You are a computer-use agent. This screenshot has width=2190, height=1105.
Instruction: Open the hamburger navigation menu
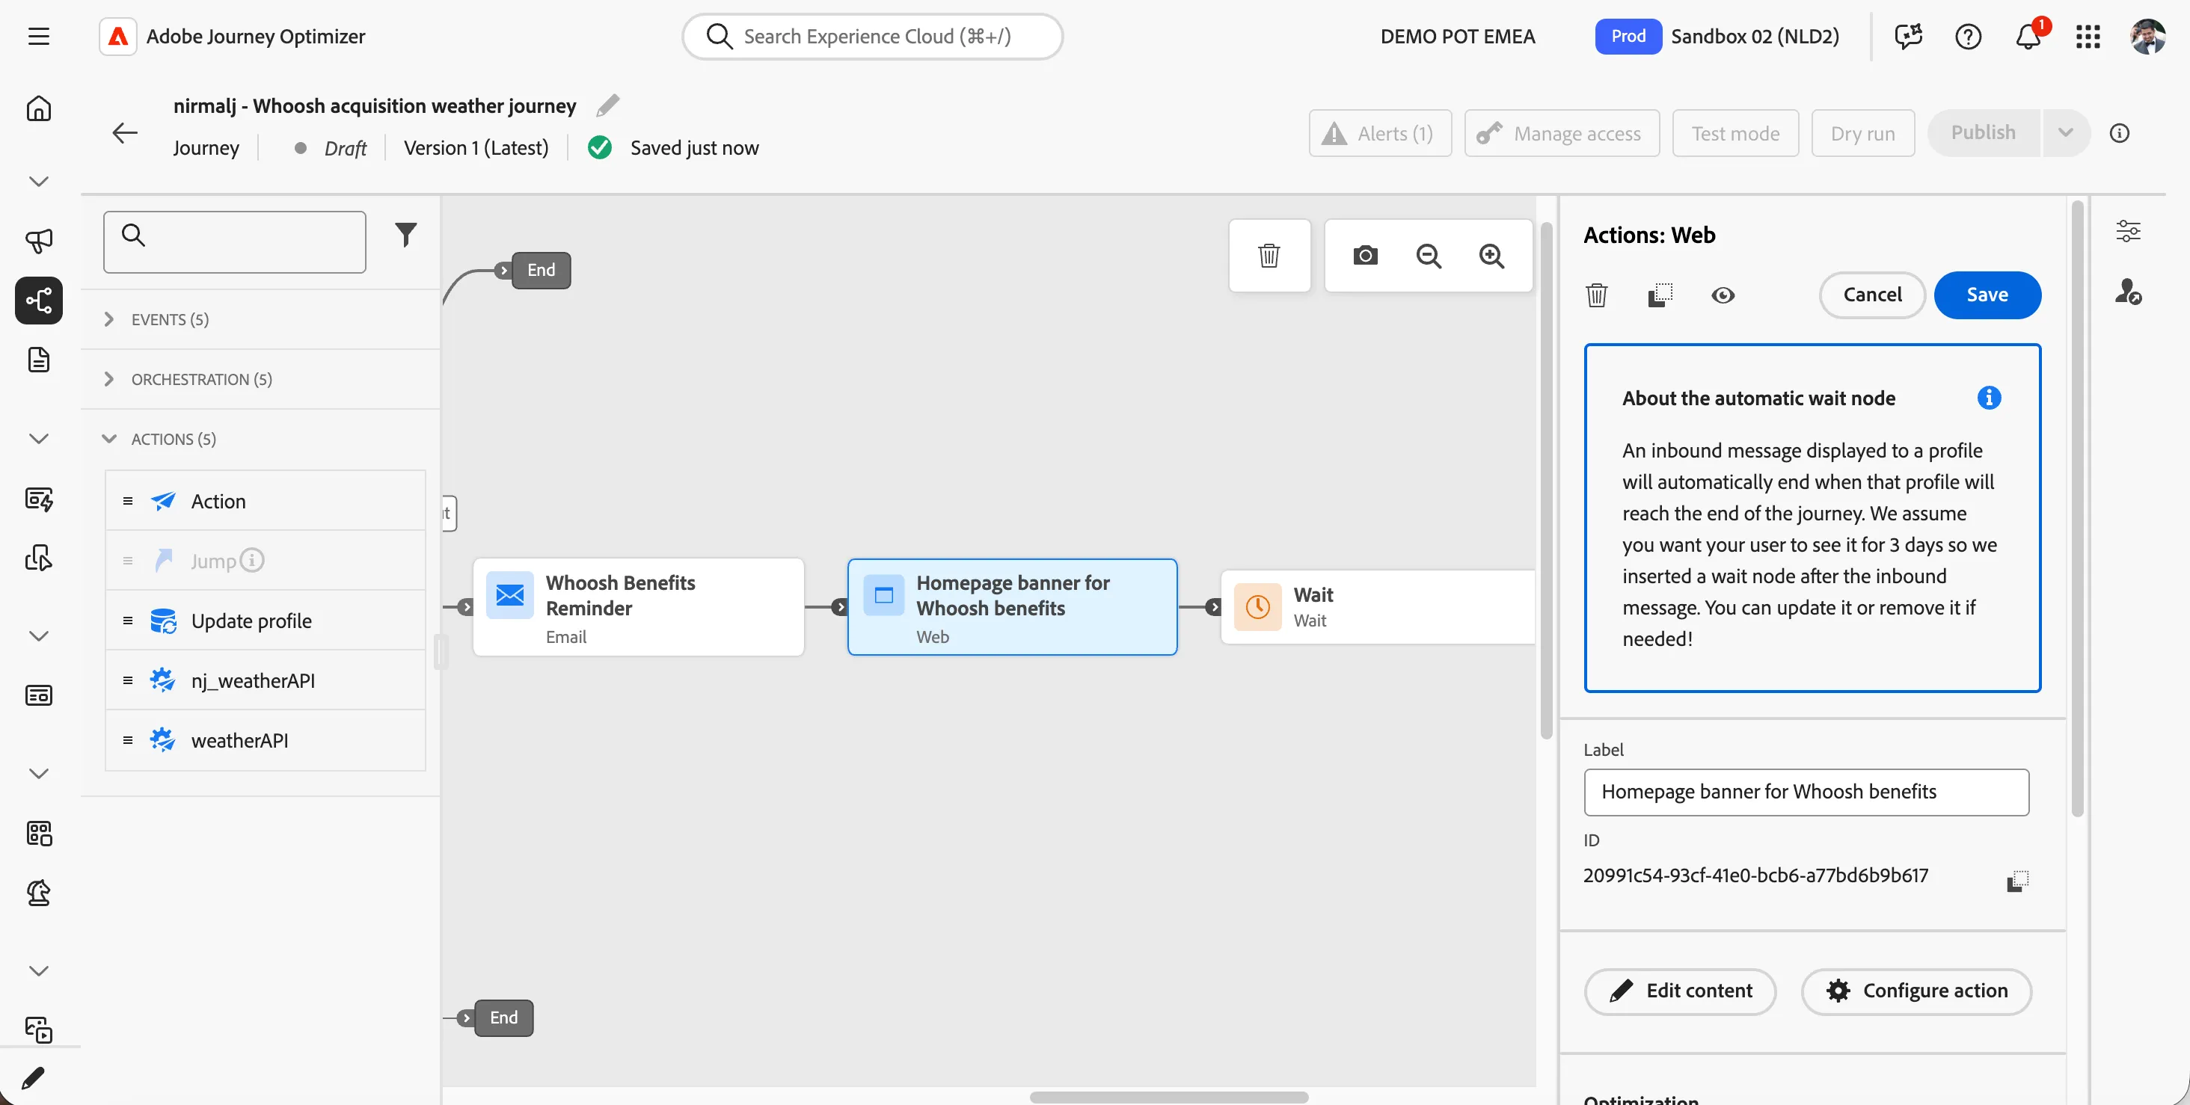click(x=38, y=37)
